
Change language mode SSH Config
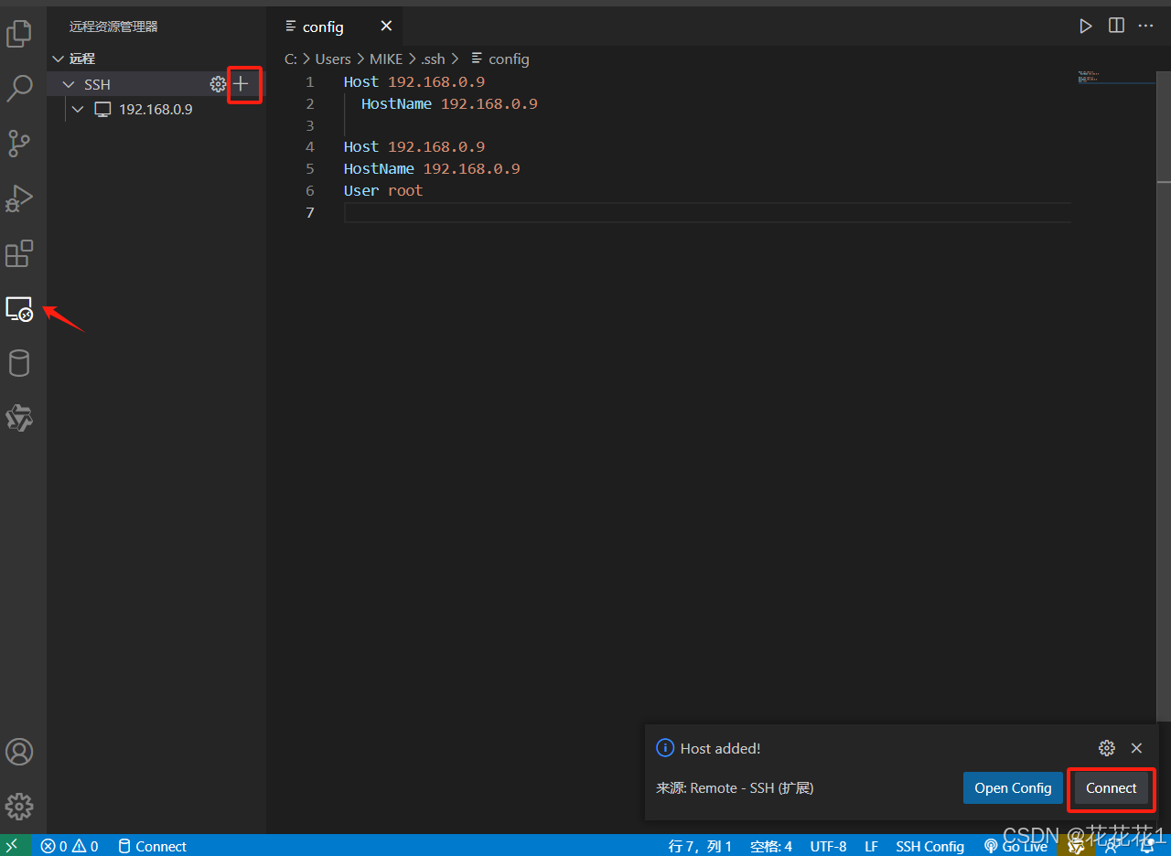pos(929,846)
